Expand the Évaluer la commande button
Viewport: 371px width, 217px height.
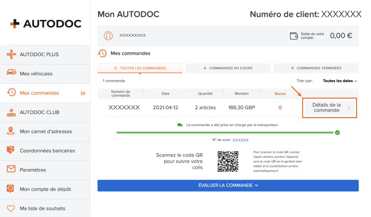[x=228, y=185]
